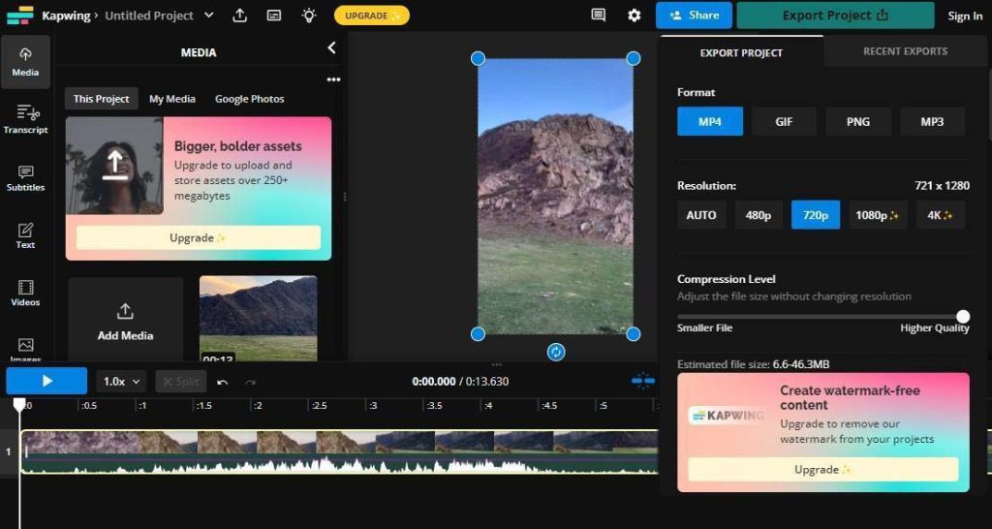Expand the Untitled Project name dropdown

tap(209, 16)
